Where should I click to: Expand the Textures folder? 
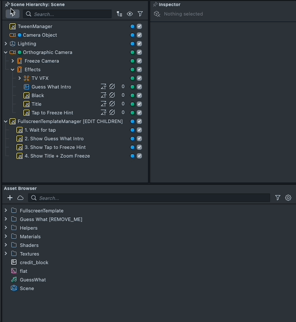6,254
